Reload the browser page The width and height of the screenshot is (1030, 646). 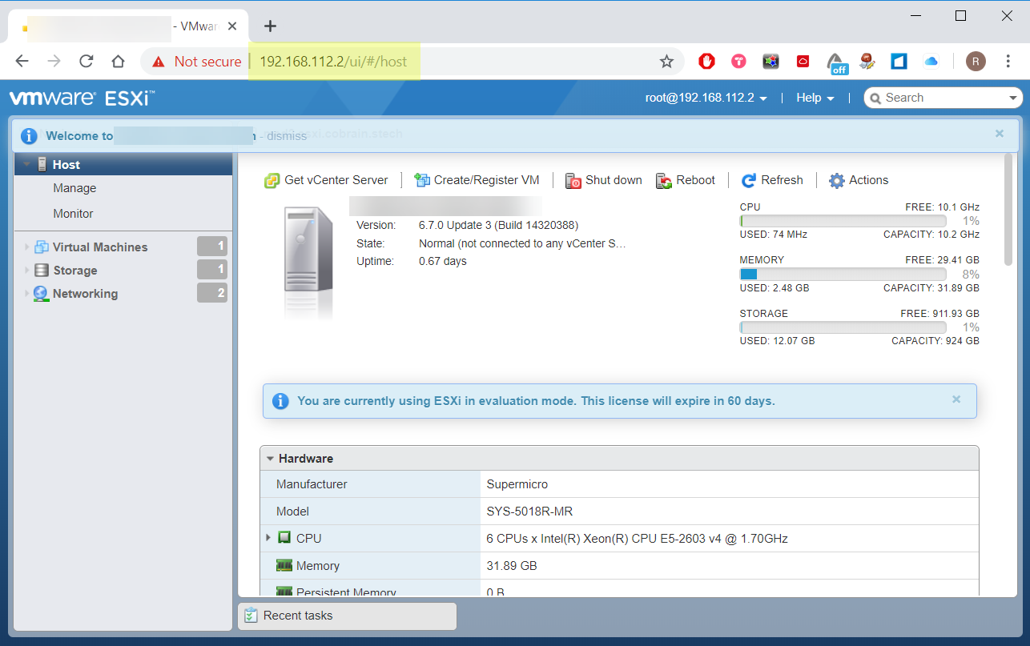87,62
